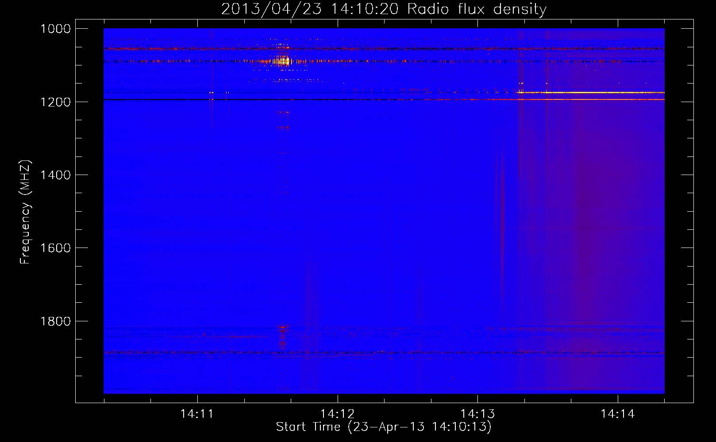This screenshot has height=442, width=716.
Task: Click the 1000 frequency tick label
Action: 55,29
